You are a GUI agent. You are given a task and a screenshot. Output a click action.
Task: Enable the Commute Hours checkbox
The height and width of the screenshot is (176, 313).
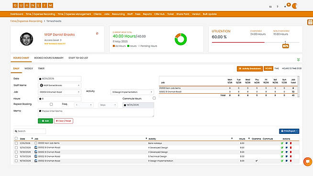point(154,98)
